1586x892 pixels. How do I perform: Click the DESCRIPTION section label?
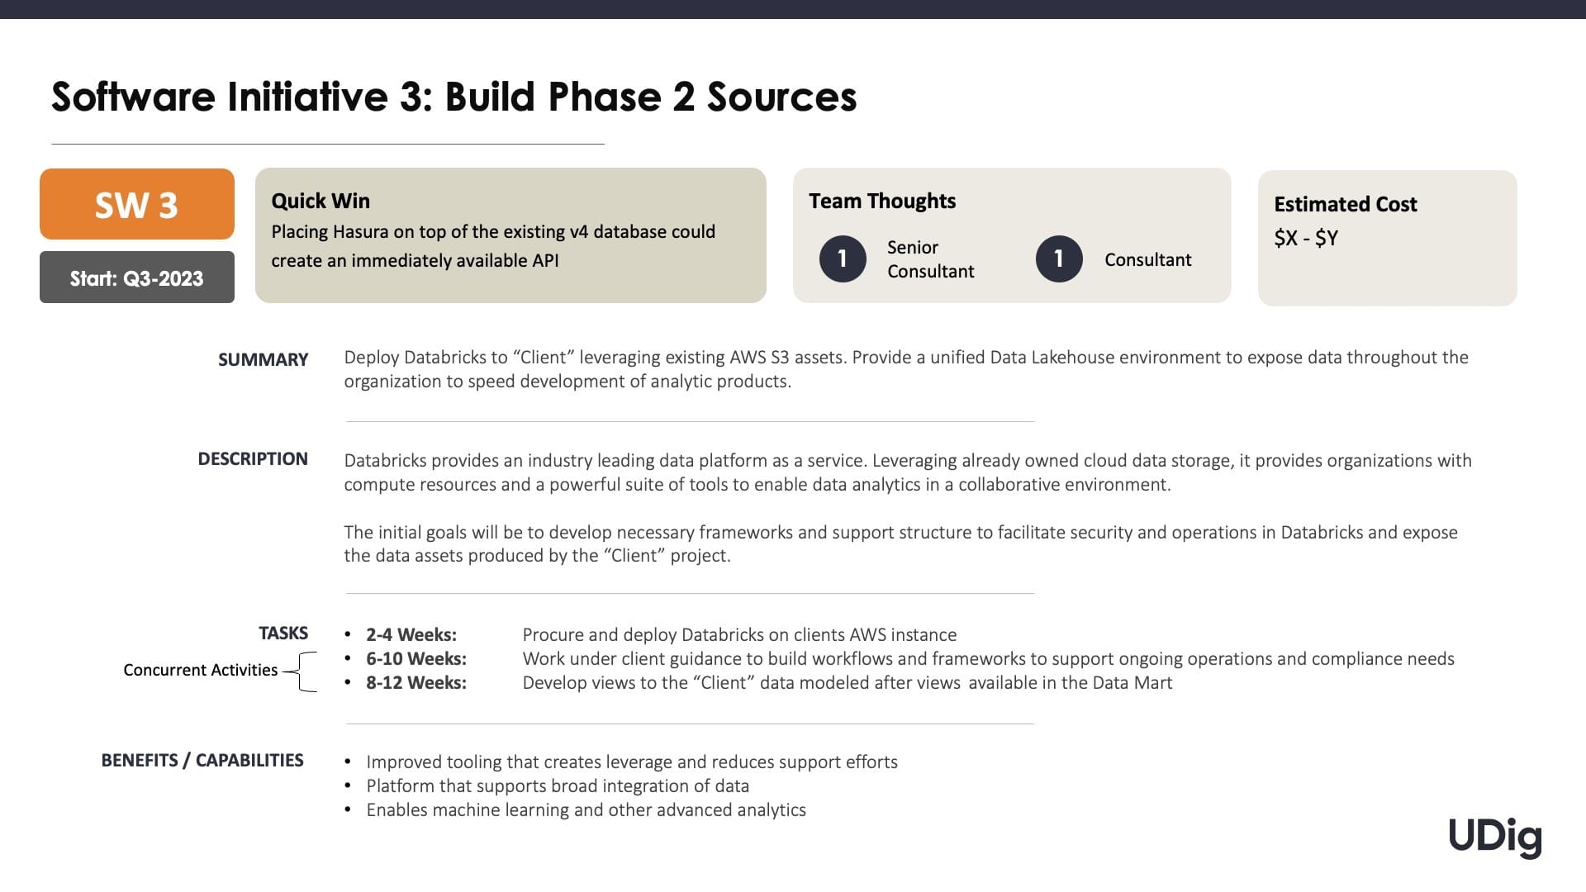coord(253,458)
